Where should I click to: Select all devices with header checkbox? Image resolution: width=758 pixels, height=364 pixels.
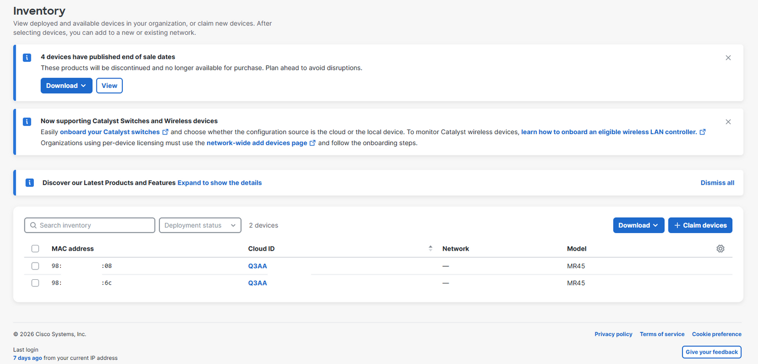[35, 249]
